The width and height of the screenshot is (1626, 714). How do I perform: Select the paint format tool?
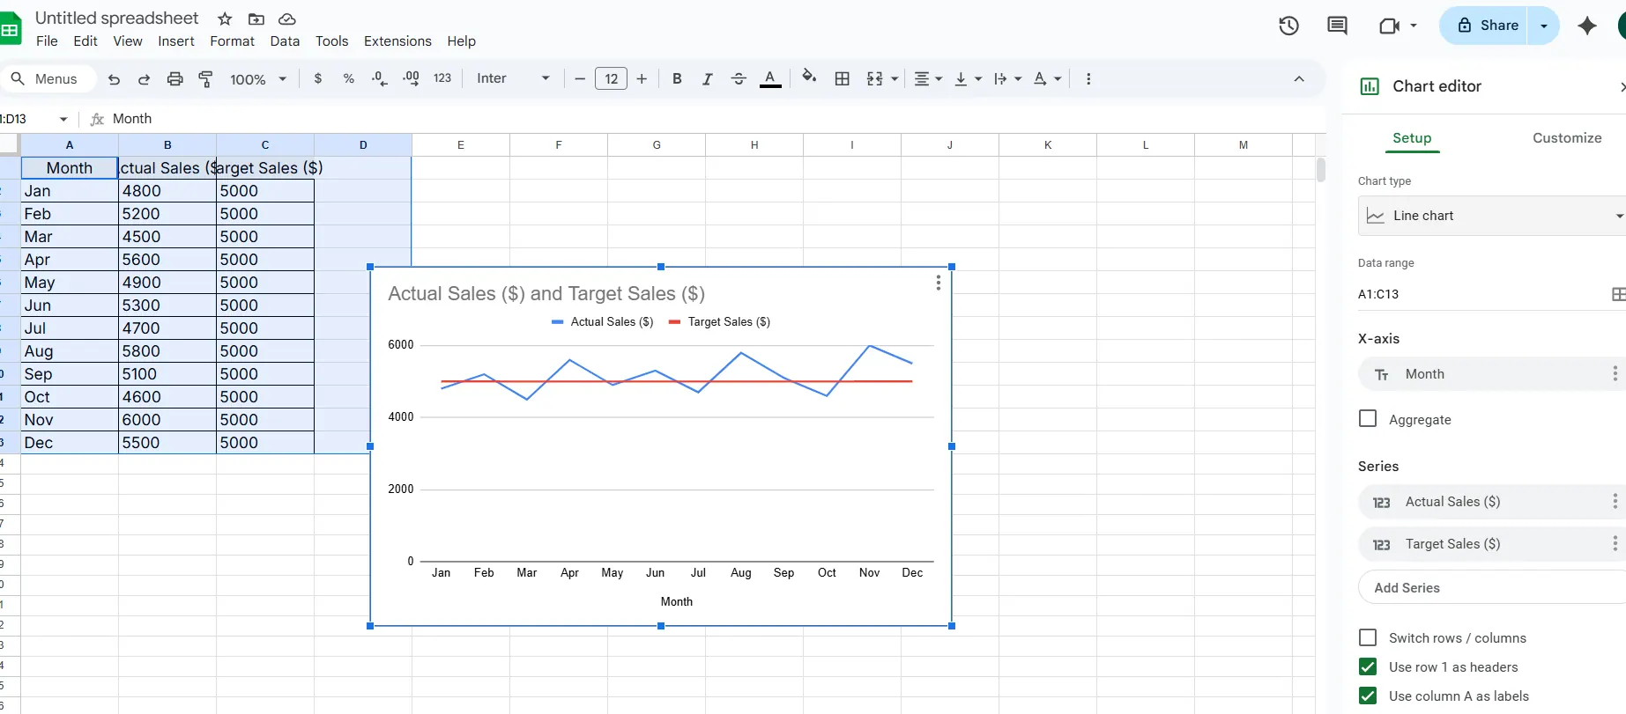point(205,79)
